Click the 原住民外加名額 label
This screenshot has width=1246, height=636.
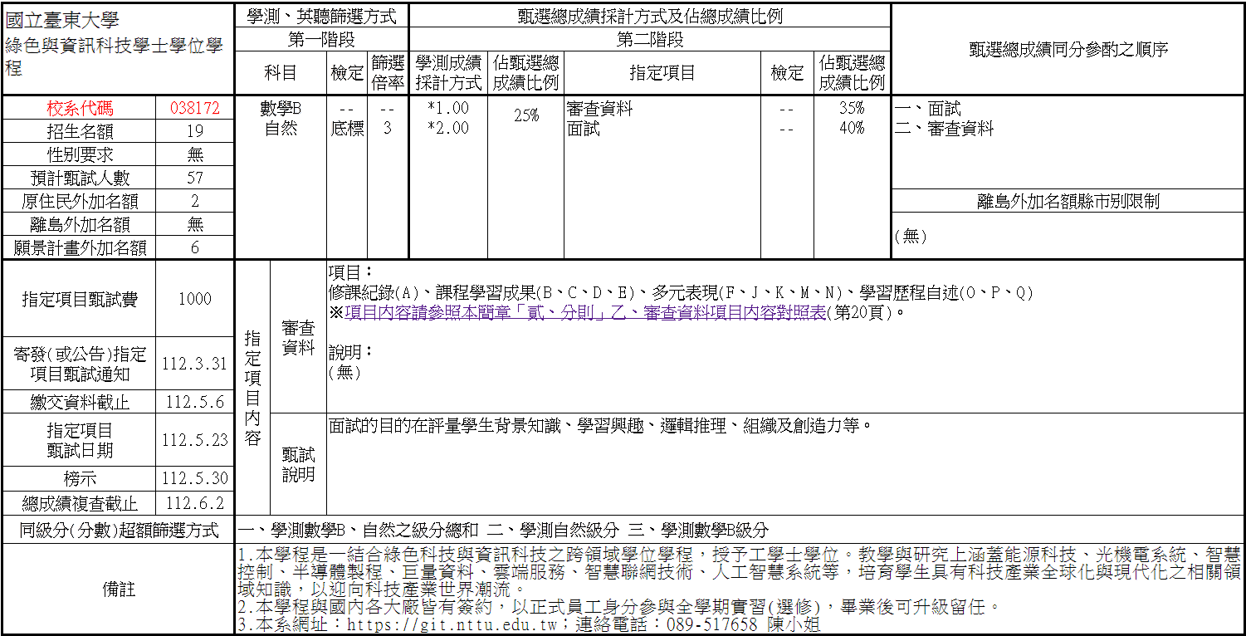click(80, 201)
